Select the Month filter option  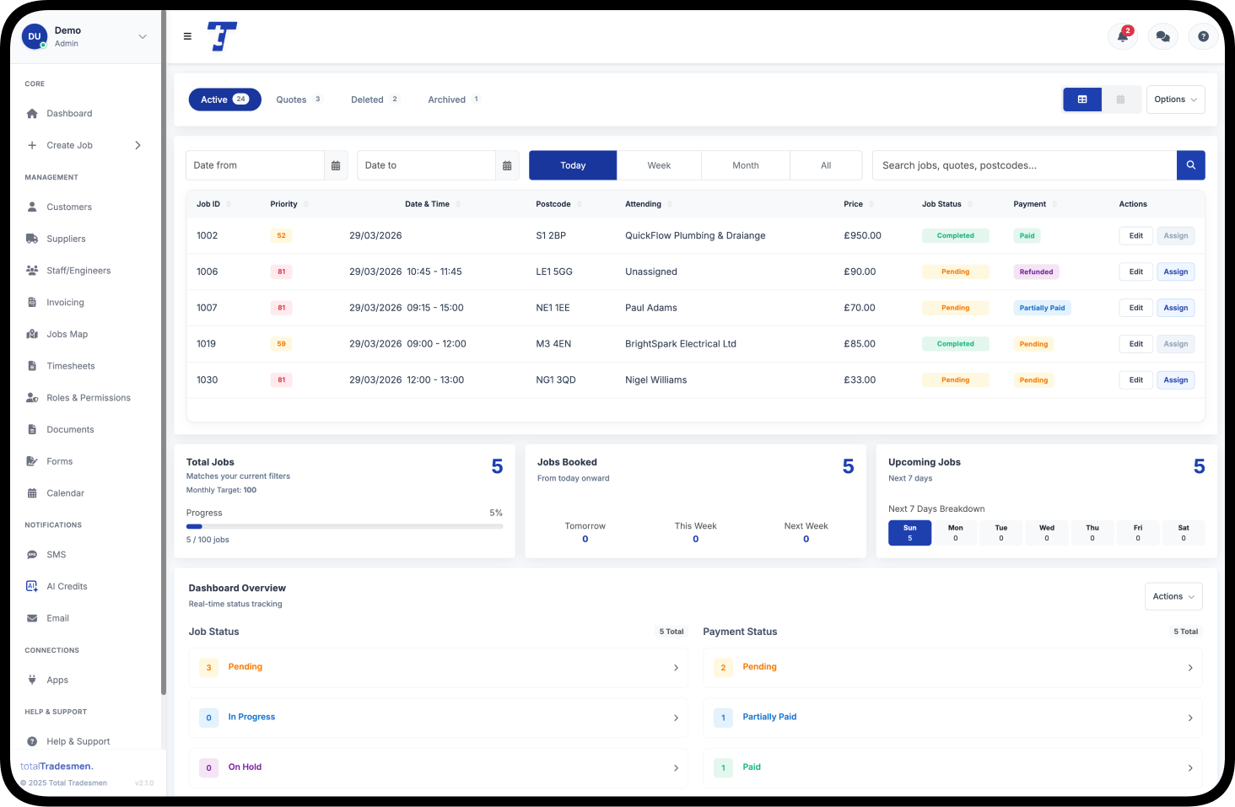745,165
